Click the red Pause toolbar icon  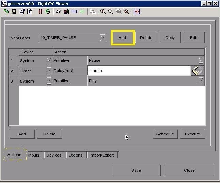pyautogui.click(x=40, y=11)
